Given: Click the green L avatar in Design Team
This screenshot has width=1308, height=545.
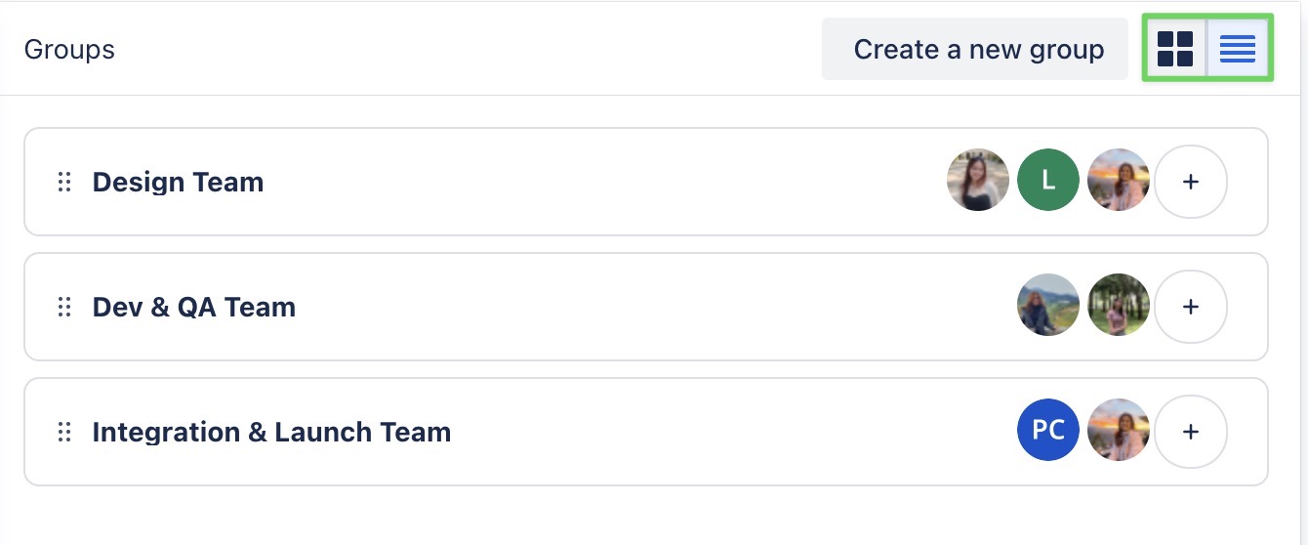Looking at the screenshot, I should click(1048, 181).
